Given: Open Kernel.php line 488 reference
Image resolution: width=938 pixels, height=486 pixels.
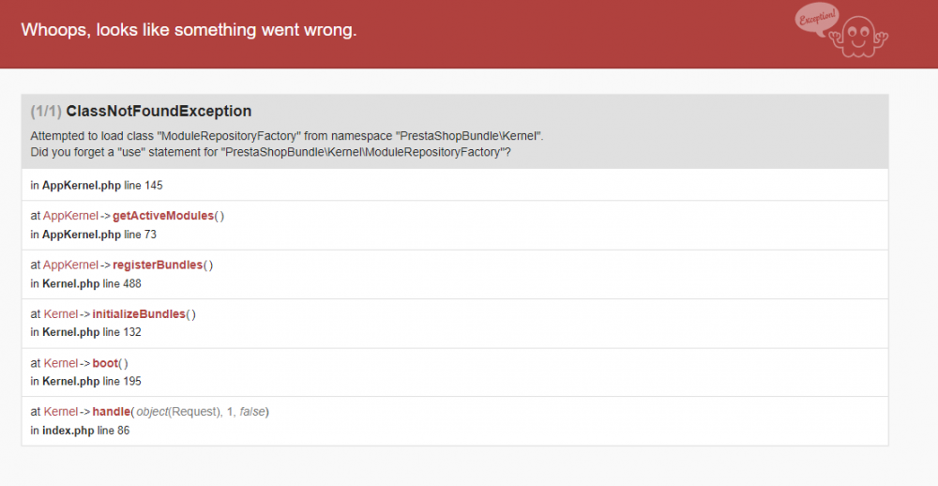Looking at the screenshot, I should coord(85,283).
